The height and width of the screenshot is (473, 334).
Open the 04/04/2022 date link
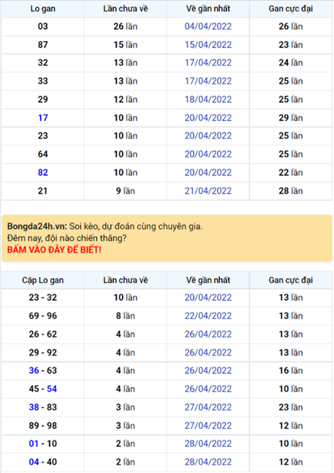tap(208, 26)
